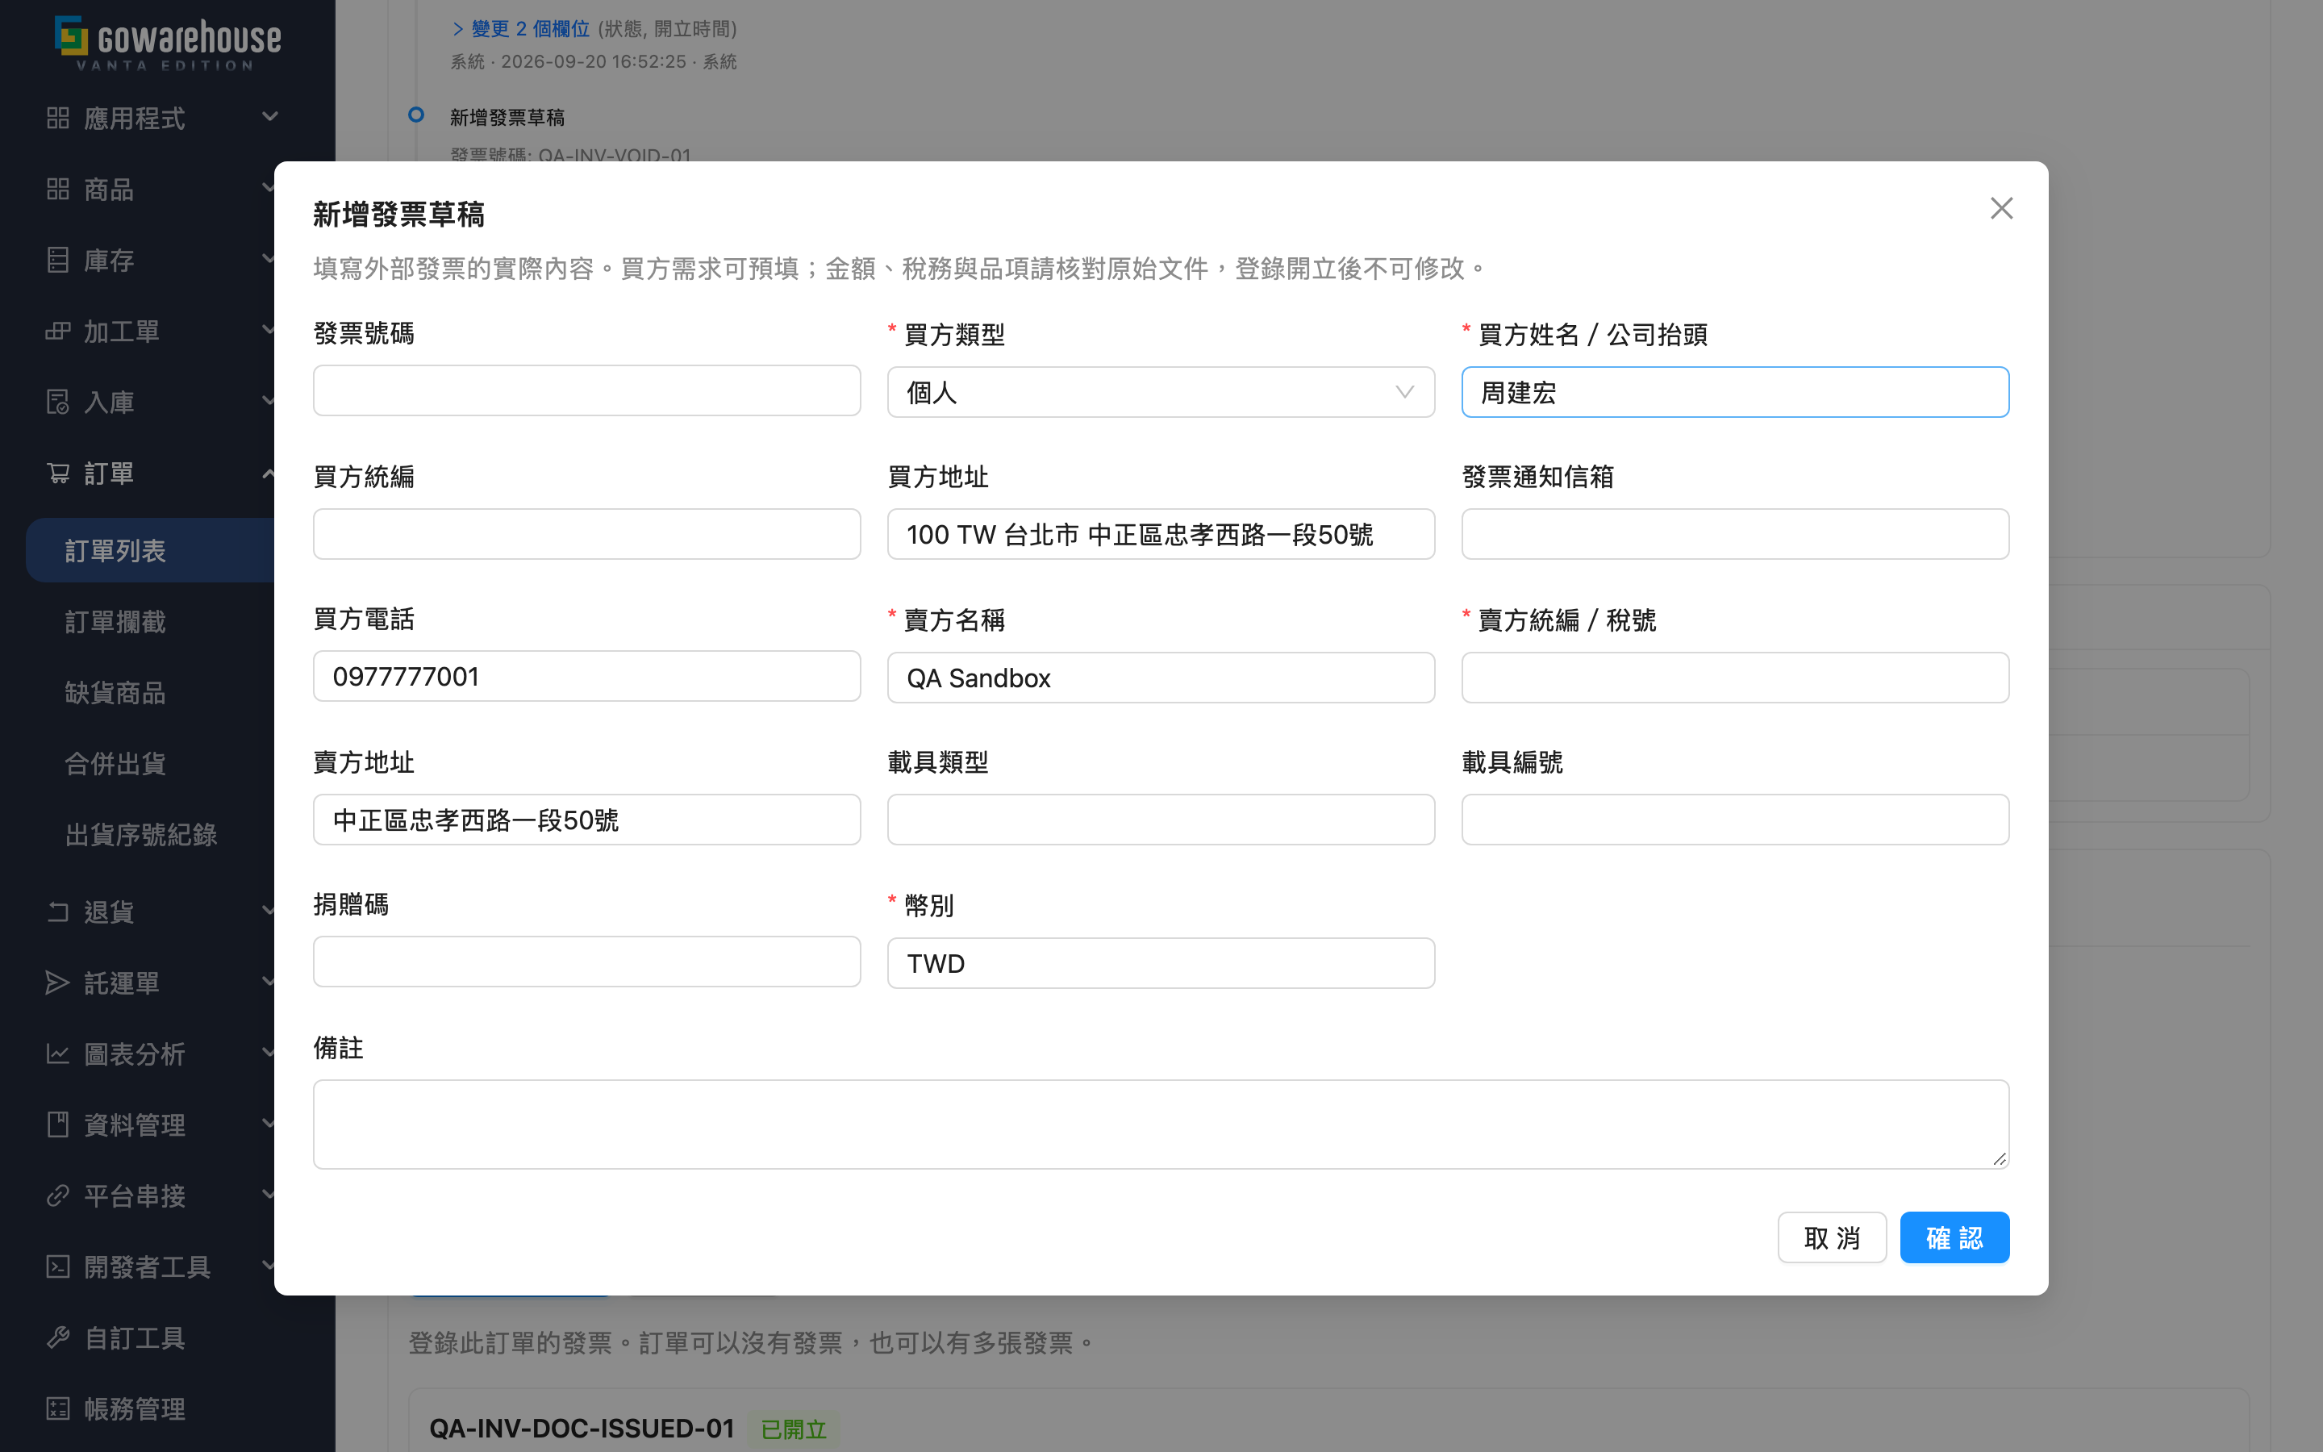The height and width of the screenshot is (1452, 2323).
Task: Click the 捐贈碼 input field
Action: (586, 962)
